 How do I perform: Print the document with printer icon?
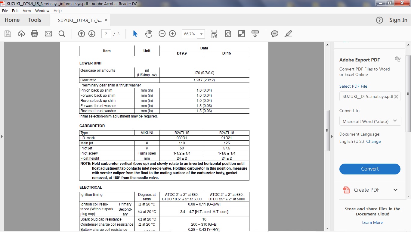35,34
